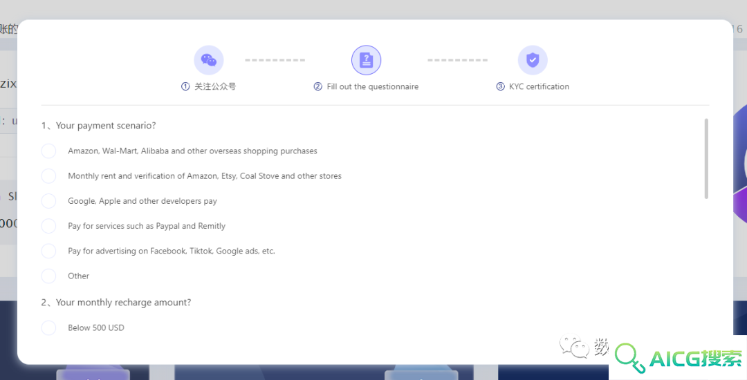
Task: Select Pay for services such as Paypal
Action: tap(48, 226)
